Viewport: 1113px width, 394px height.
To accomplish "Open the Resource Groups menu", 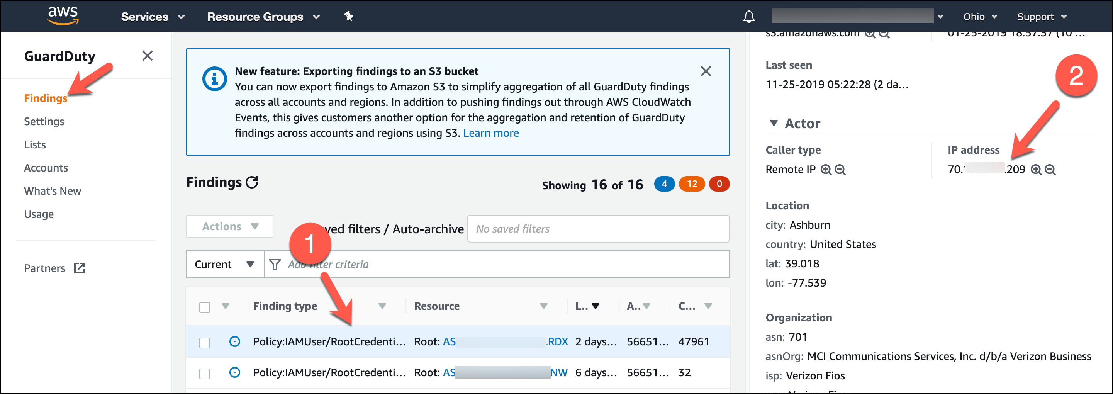I will [x=263, y=17].
